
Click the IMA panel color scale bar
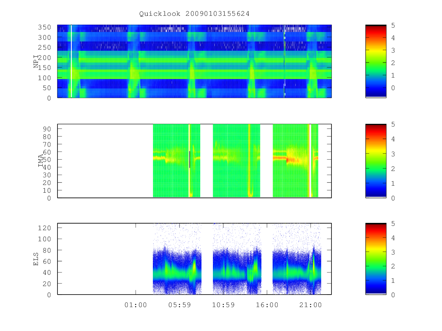[x=376, y=161]
